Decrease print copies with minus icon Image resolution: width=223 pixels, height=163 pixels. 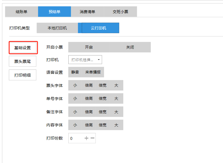(92, 138)
